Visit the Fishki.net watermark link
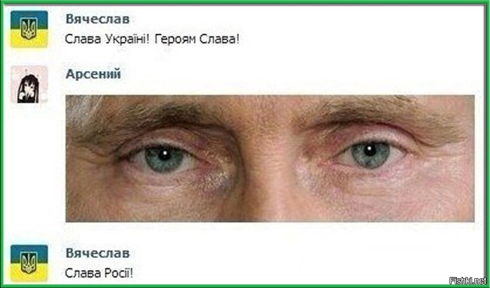Viewport: 490px width, 288px height. pos(467,281)
